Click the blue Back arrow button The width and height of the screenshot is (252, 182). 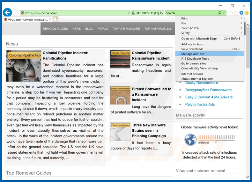7,12
